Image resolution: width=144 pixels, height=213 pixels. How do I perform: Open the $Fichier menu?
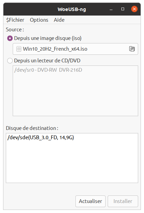(15, 20)
